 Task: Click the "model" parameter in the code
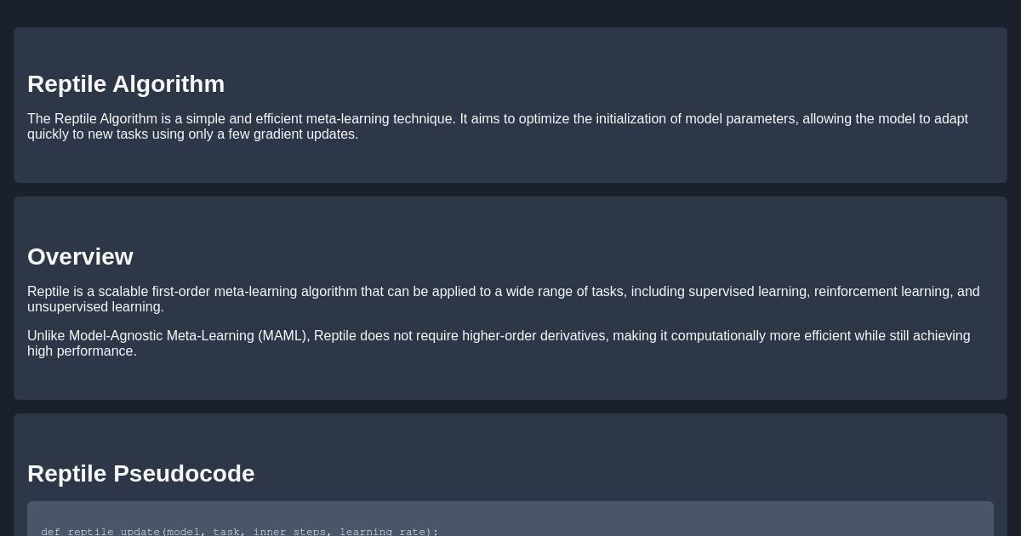coord(183,532)
